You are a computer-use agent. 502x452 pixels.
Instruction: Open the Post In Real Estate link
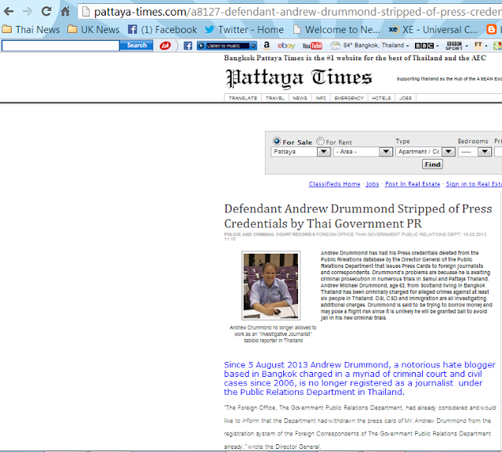413,184
